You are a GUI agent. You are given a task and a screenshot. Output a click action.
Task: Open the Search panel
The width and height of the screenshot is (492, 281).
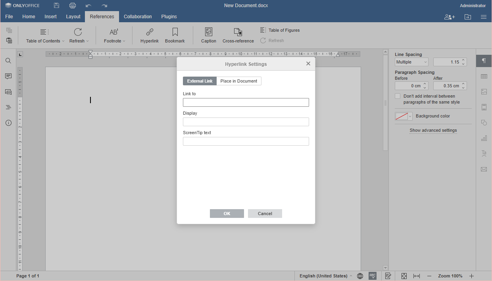[8, 61]
